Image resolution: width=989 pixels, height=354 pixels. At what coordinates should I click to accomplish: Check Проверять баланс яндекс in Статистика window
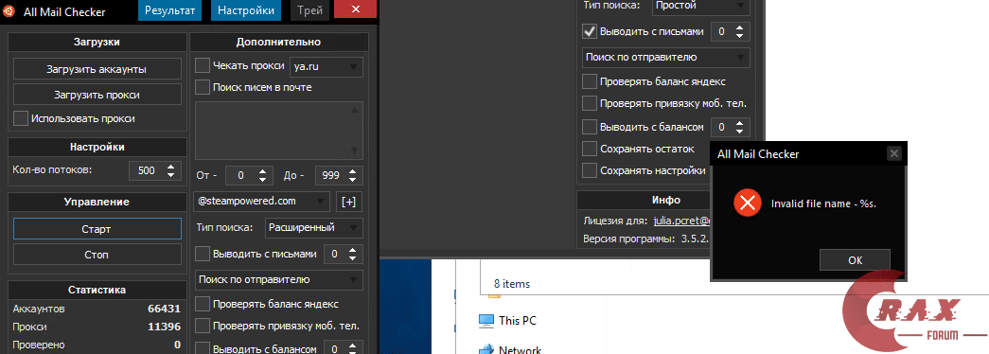tap(203, 304)
